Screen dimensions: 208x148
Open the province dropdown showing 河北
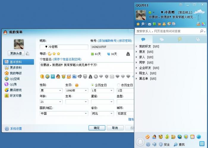click(103, 114)
